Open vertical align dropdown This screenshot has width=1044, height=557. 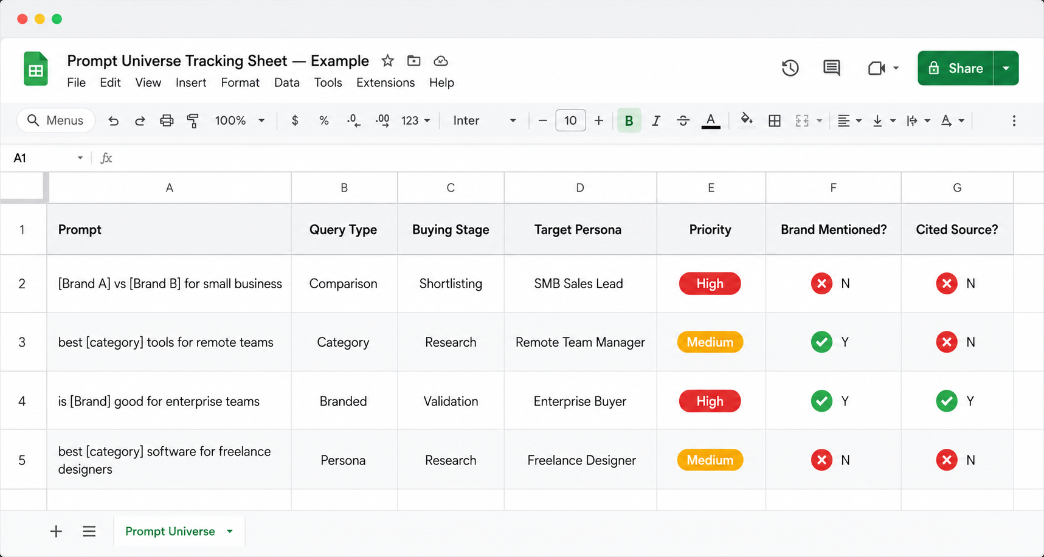pyautogui.click(x=884, y=120)
